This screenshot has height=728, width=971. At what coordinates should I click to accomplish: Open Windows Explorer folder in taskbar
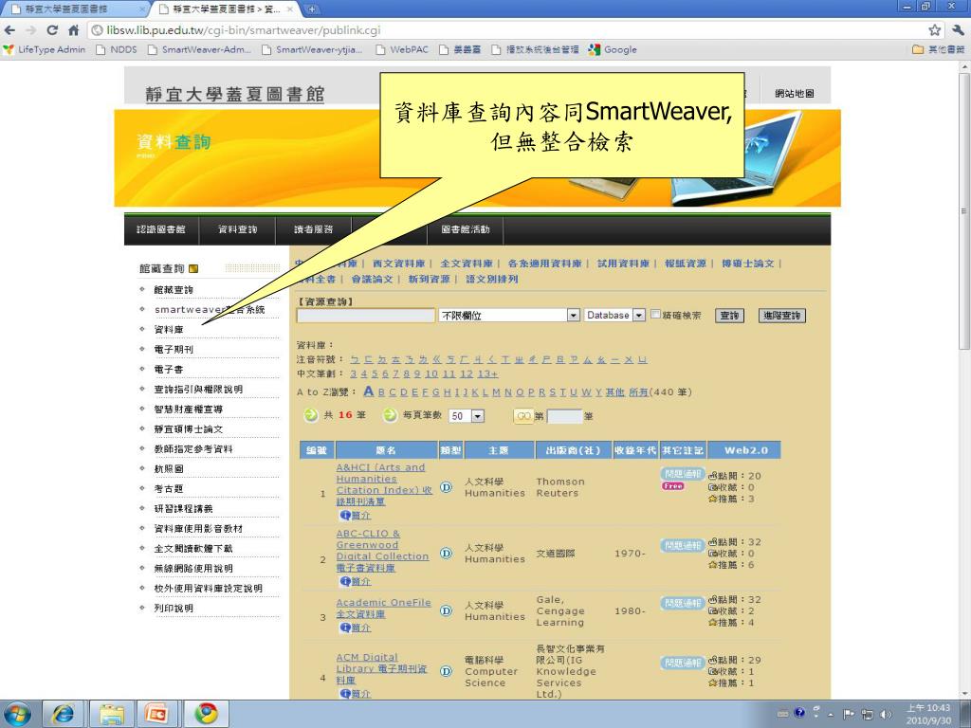coord(112,714)
